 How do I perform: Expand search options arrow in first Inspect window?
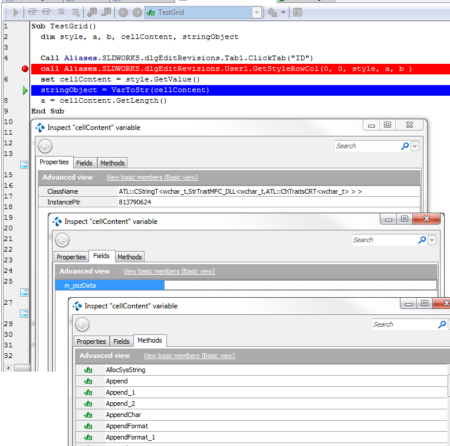click(415, 147)
